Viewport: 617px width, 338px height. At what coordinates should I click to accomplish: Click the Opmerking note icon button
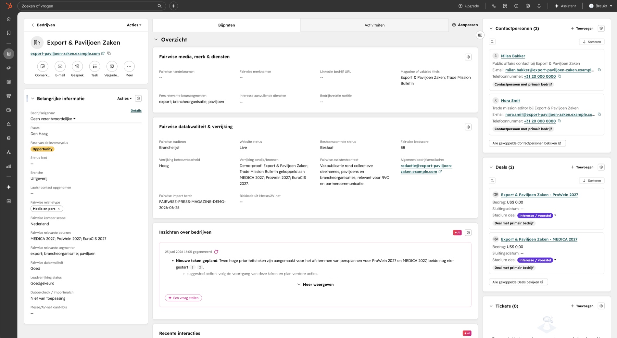[43, 66]
